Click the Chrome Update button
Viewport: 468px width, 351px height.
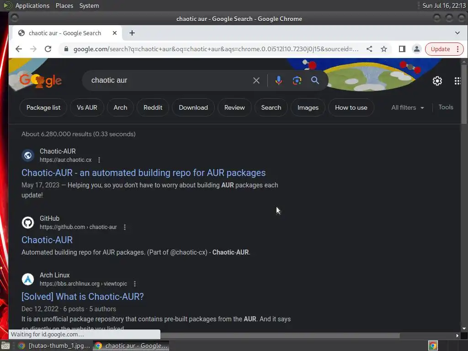(x=440, y=49)
